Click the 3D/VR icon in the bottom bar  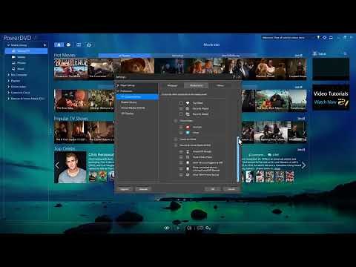coord(200,228)
